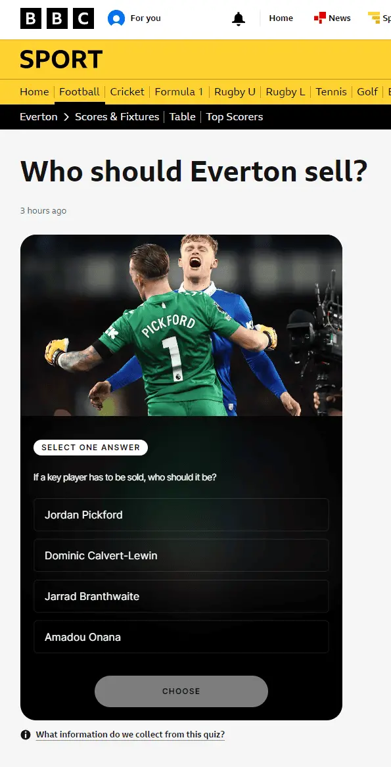Click the CHOOSE button
Image resolution: width=391 pixels, height=767 pixels.
181,691
